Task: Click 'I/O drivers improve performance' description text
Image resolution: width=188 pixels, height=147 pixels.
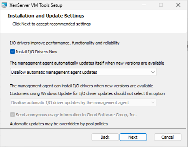Action: [x=64, y=43]
